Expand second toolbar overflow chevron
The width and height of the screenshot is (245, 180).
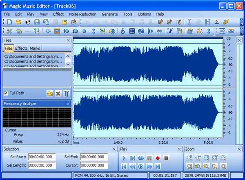(242, 31)
